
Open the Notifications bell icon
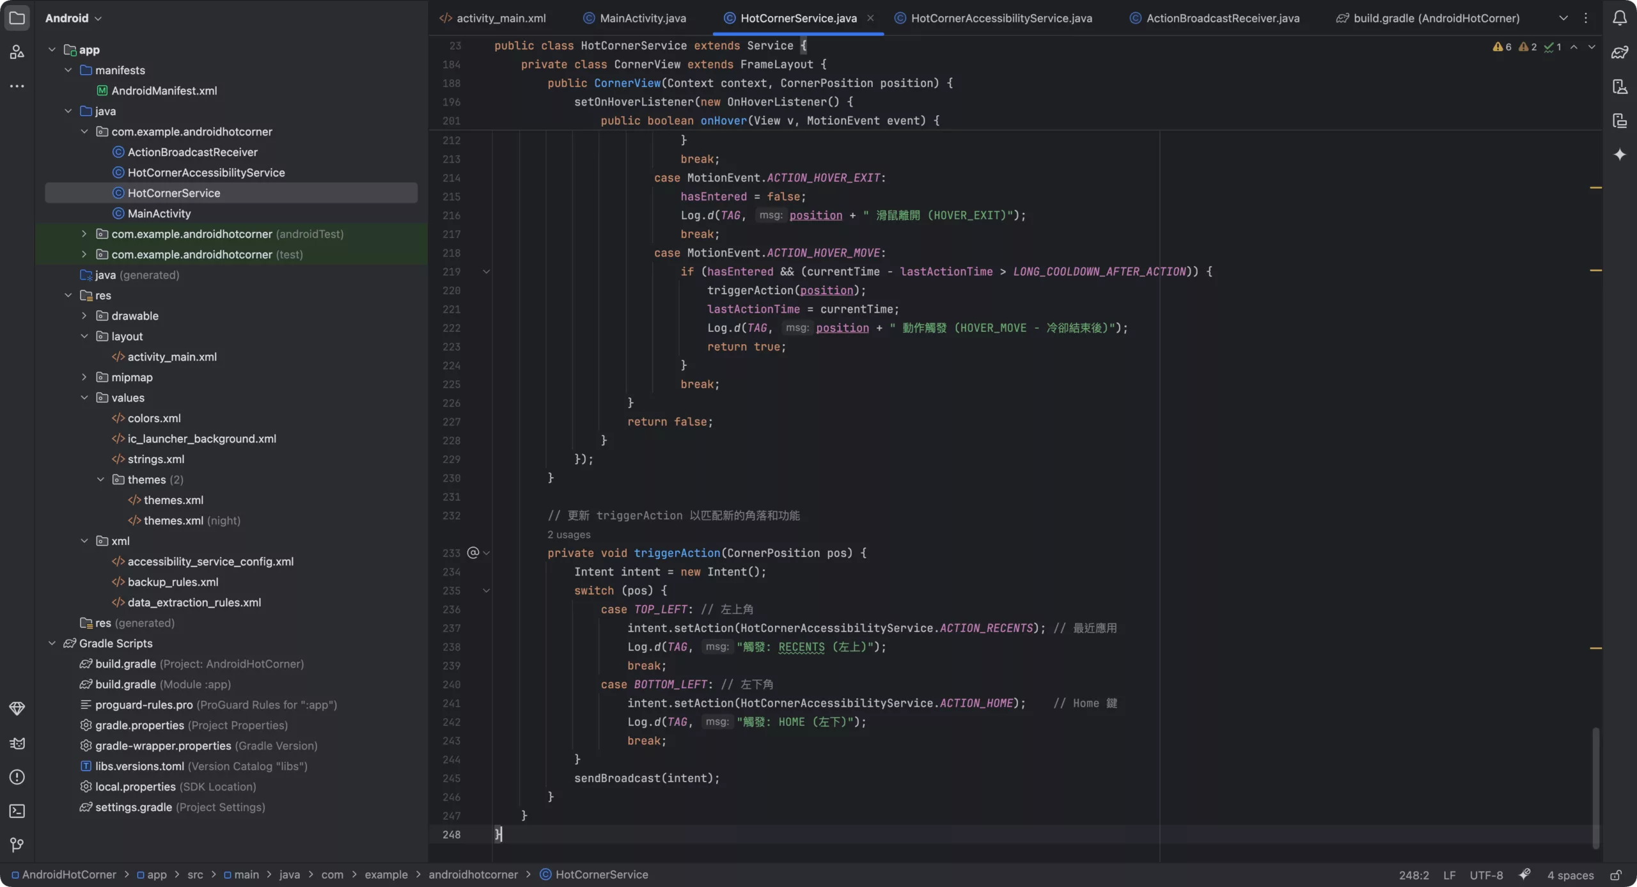(x=1620, y=18)
